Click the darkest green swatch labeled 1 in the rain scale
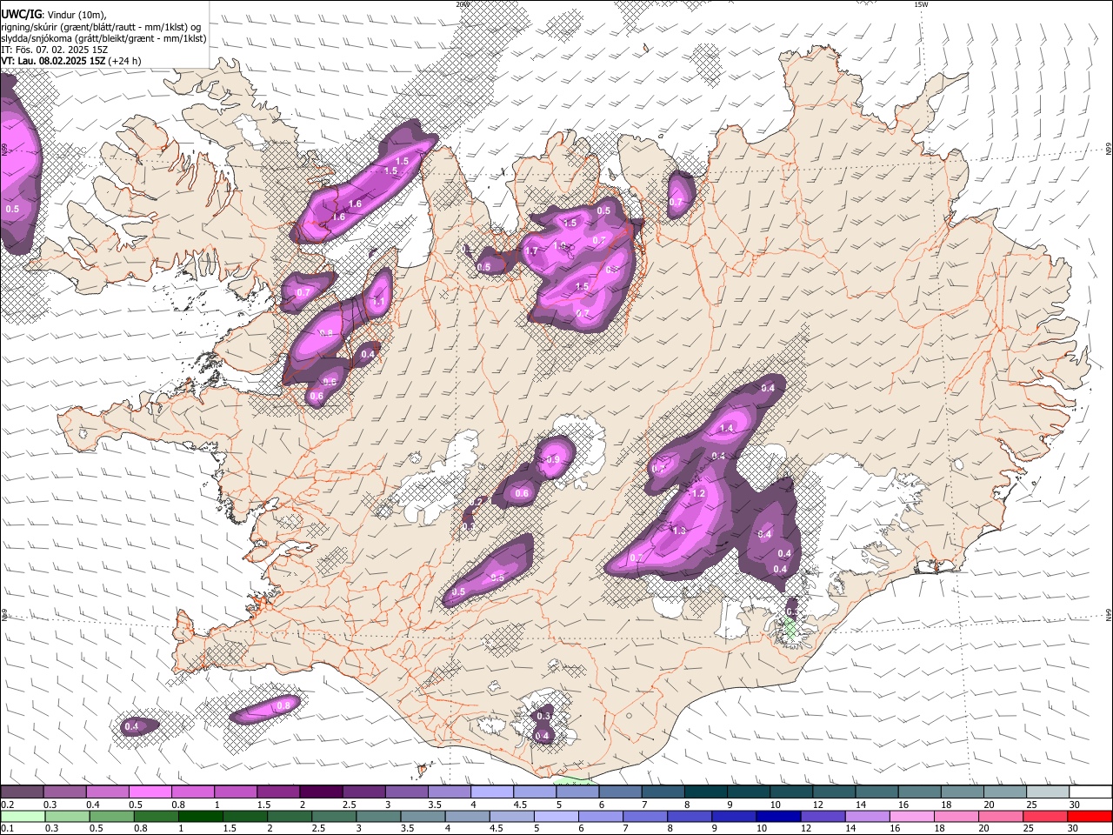Screen dimensions: 1113x835 point(201,816)
